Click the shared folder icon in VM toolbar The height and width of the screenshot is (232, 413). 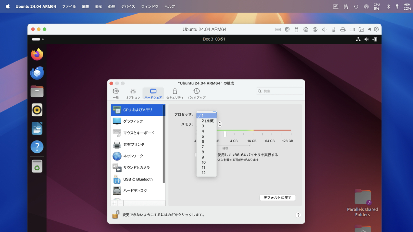361,29
